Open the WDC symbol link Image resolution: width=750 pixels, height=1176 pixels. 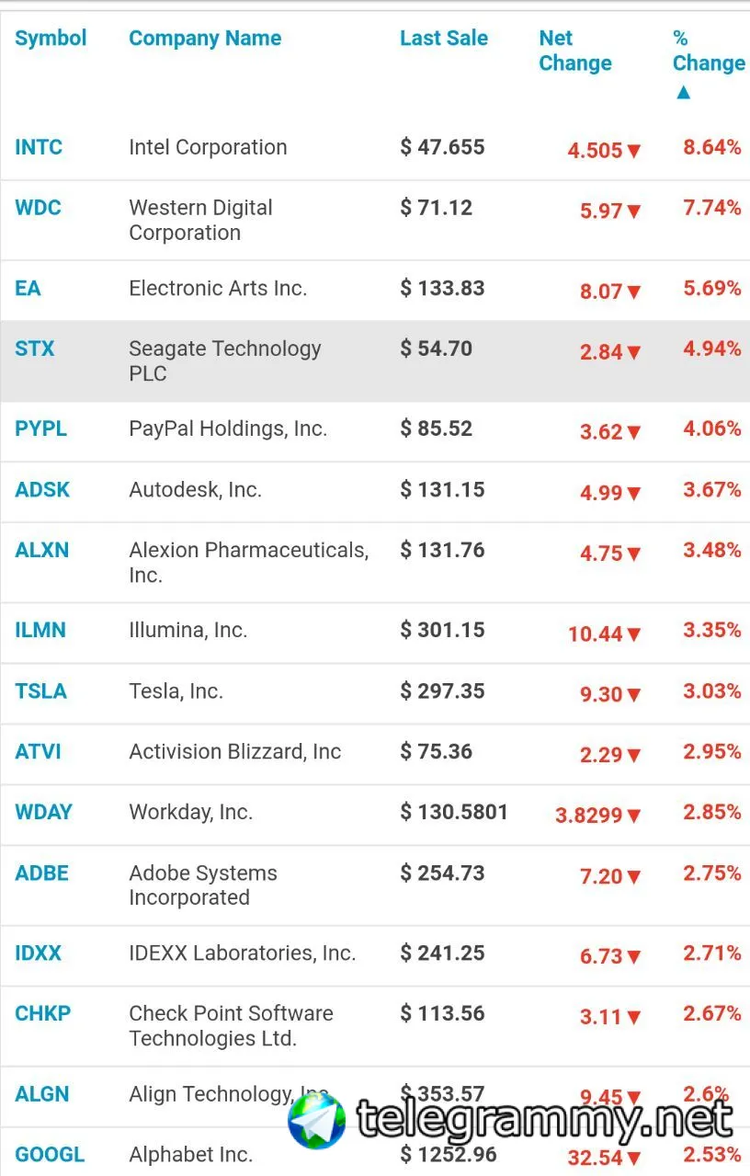38,208
